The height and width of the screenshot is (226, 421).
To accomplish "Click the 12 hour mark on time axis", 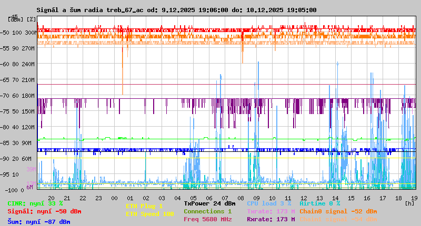I will 304,198.
